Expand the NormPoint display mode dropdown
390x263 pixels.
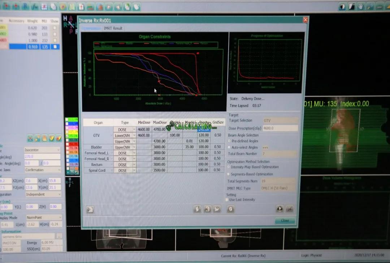[x=60, y=218]
